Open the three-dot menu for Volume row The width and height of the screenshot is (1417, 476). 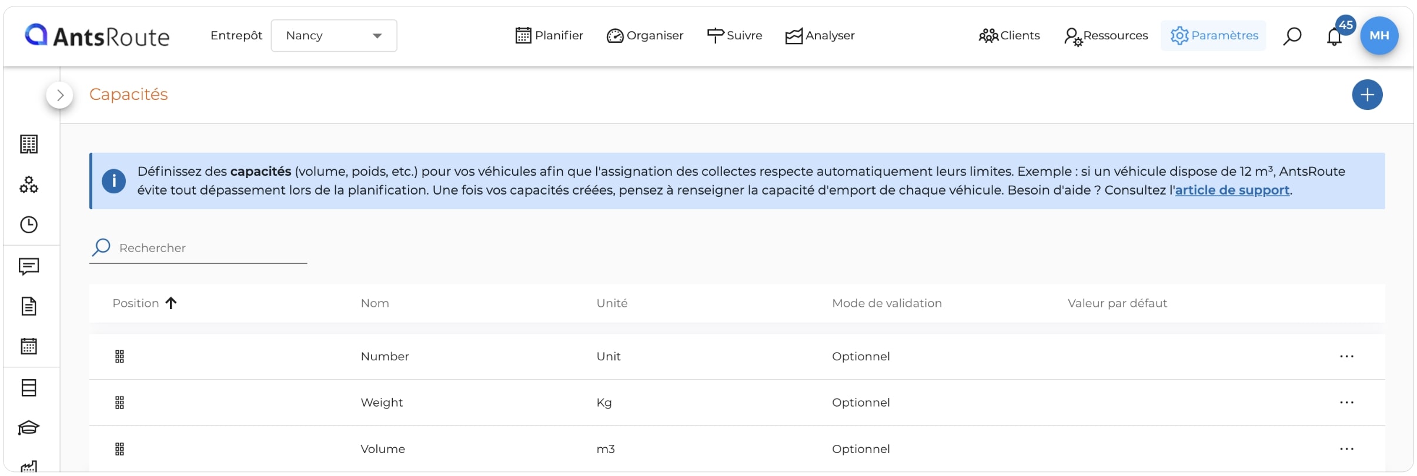point(1346,449)
